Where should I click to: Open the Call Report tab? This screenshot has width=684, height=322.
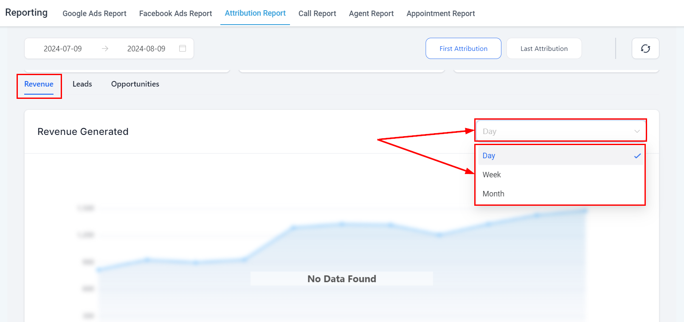[317, 14]
